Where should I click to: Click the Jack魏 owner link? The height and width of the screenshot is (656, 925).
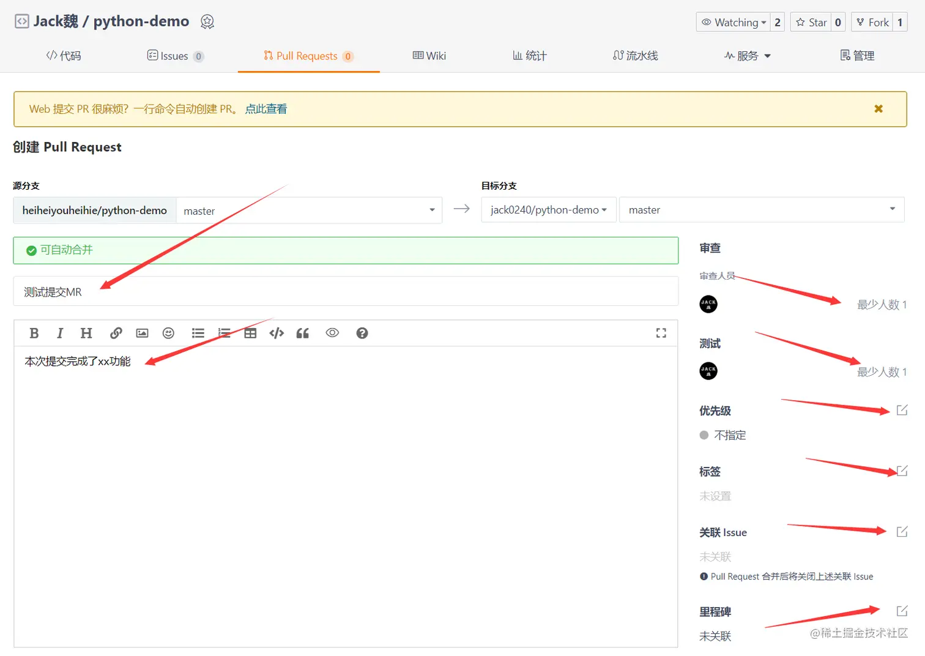[56, 21]
